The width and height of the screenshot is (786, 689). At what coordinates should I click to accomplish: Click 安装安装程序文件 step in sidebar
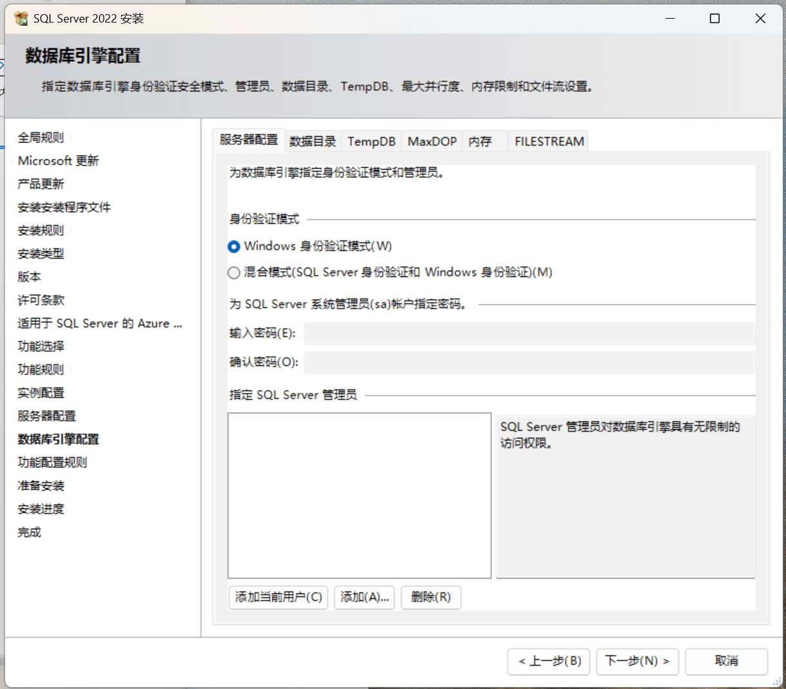[x=64, y=207]
